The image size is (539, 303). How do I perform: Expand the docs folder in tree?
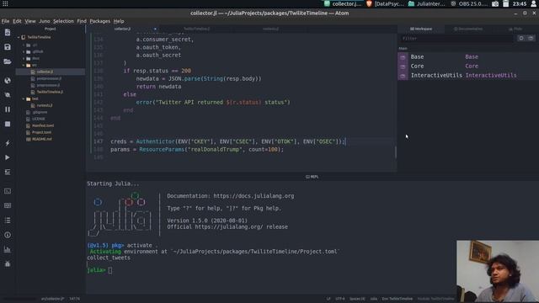24,58
